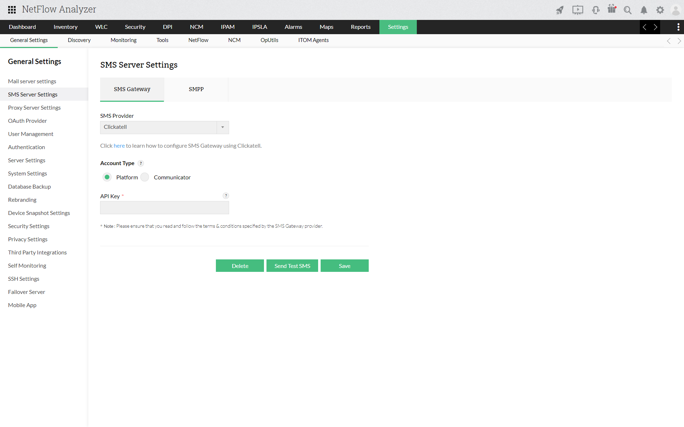Switch to the SMPP tab
Image resolution: width=684 pixels, height=427 pixels.
click(x=196, y=89)
